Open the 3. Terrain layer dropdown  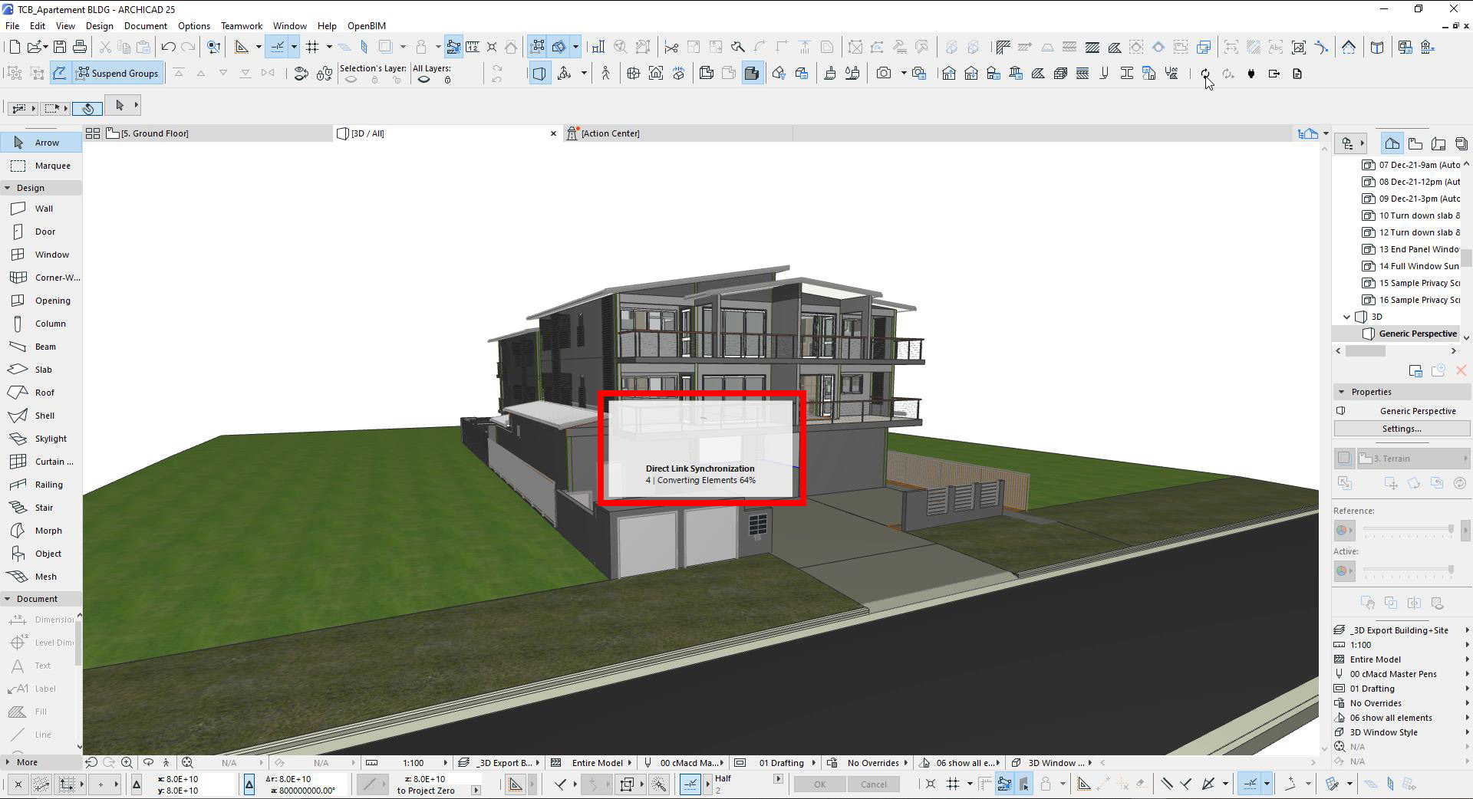tap(1413, 459)
